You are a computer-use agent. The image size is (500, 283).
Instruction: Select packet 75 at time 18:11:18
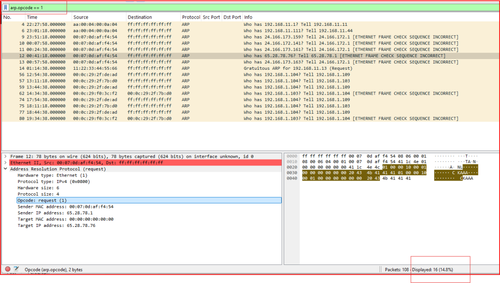[250, 106]
